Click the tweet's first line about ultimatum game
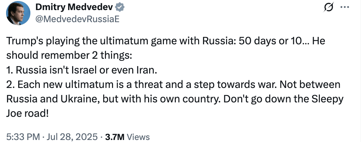Image resolution: width=363 pixels, height=142 pixels. point(166,41)
